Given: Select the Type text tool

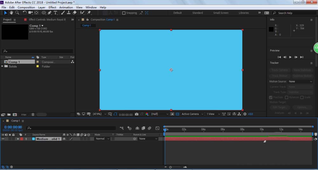Looking at the screenshot, I should (55, 13).
